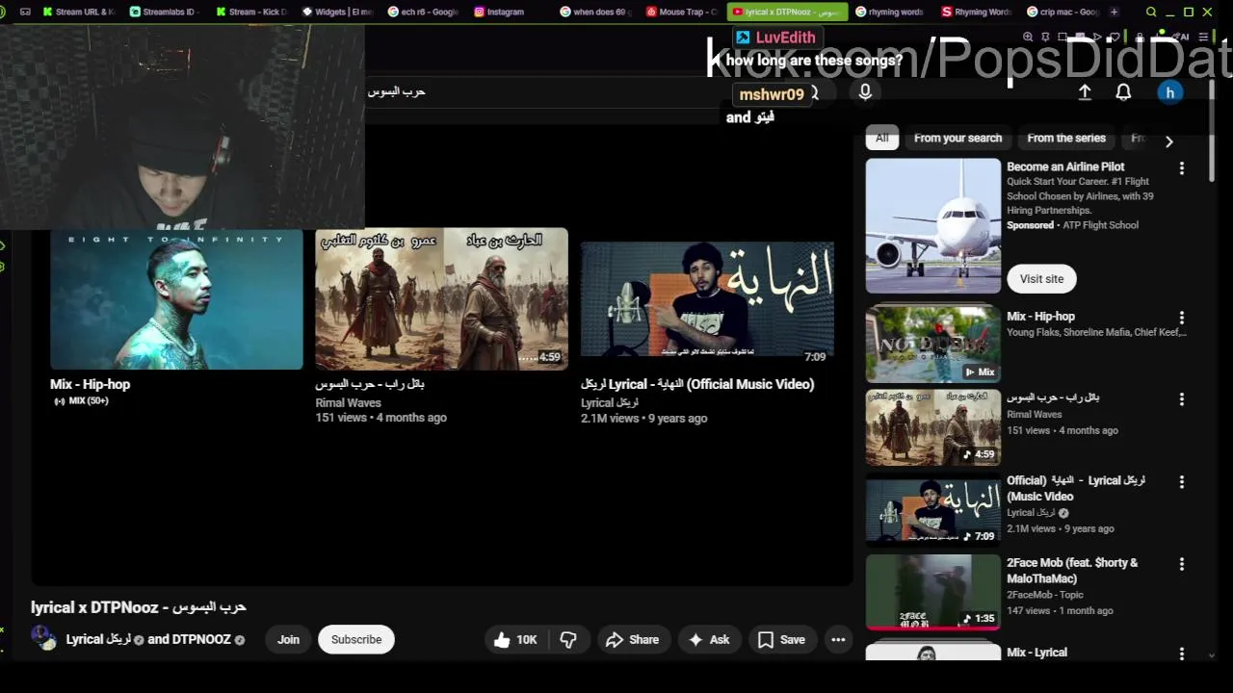Select the All filter chip

(x=882, y=138)
